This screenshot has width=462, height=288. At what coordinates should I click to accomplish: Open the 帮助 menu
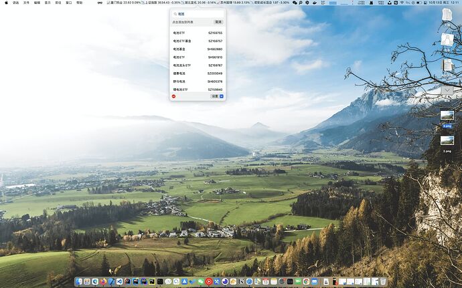point(80,3)
